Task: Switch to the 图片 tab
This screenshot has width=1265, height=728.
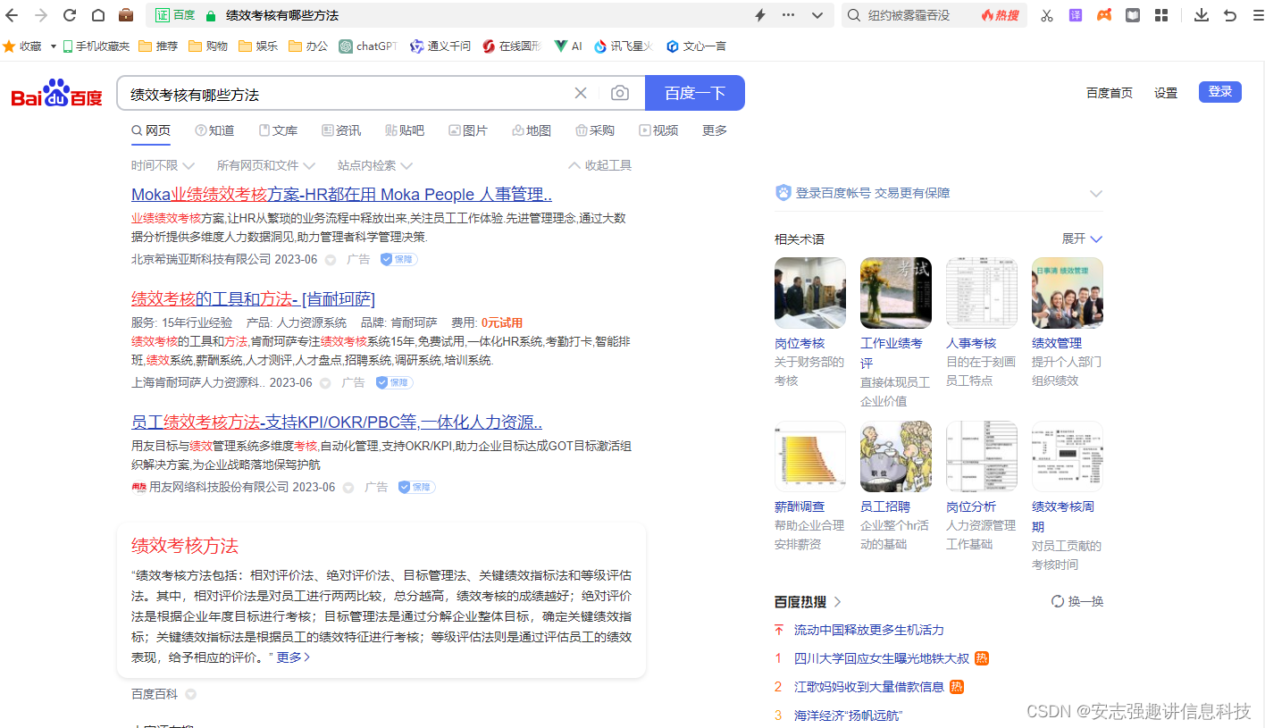Action: [468, 130]
